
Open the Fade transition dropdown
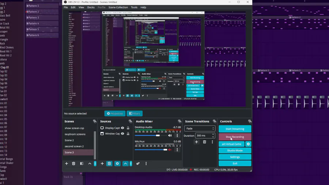pos(200,129)
